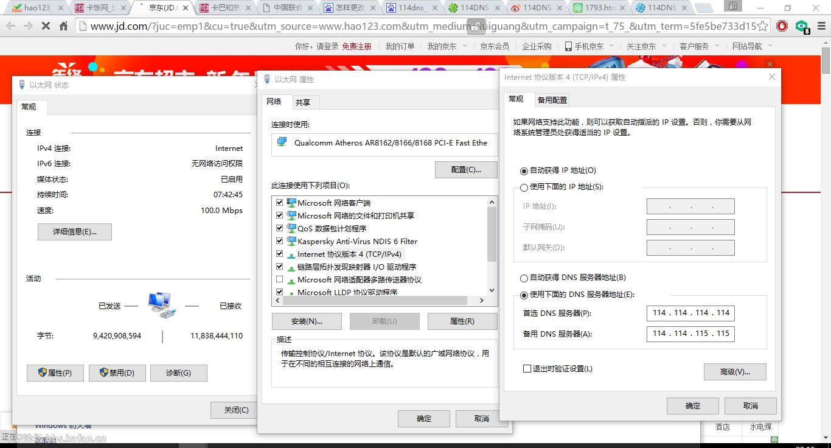Click the component list scroll-down arrow
This screenshot has height=448, width=831.
coord(492,290)
